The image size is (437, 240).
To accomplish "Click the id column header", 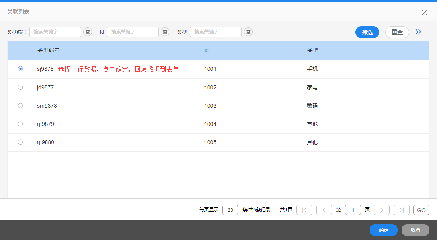I will 251,50.
